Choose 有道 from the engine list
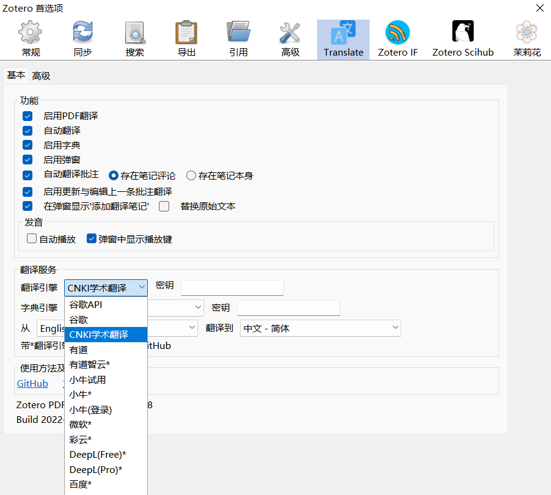 pos(106,350)
